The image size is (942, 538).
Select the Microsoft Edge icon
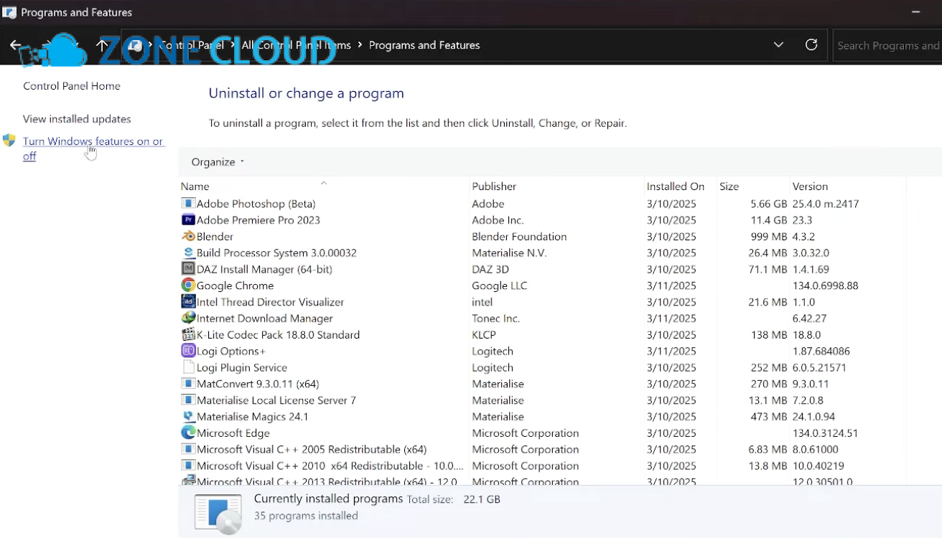pos(188,433)
